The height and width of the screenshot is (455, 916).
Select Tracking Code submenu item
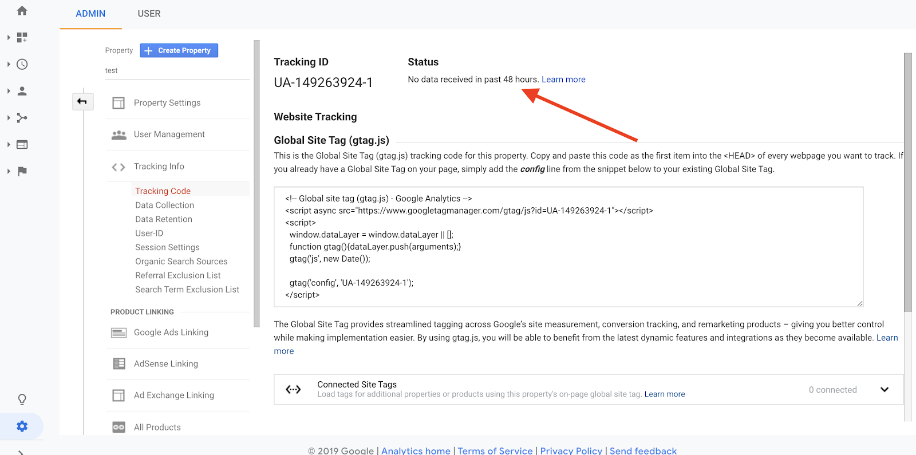[x=163, y=191]
